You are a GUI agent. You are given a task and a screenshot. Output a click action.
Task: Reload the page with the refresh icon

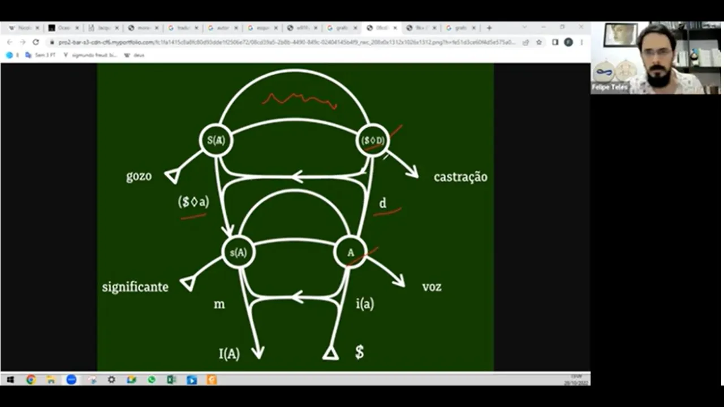[x=36, y=42]
